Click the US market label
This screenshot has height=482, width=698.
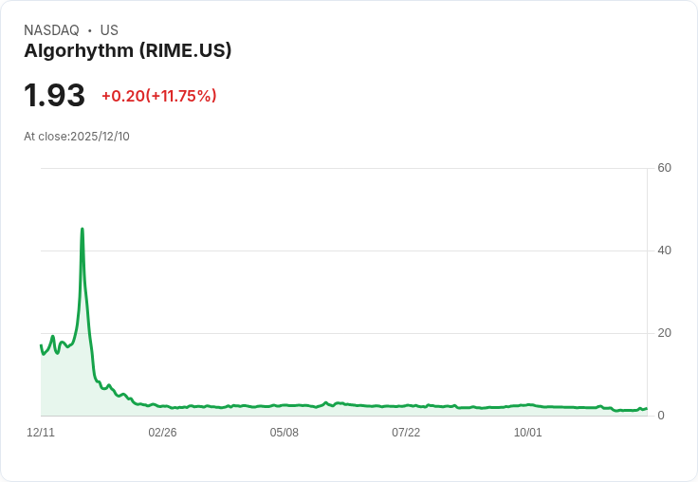click(x=109, y=30)
